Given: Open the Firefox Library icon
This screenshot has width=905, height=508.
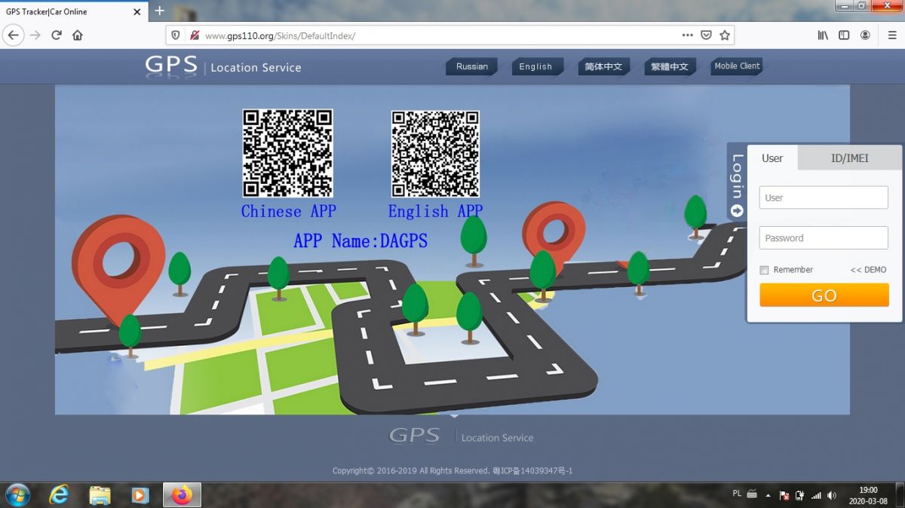Looking at the screenshot, I should [x=823, y=35].
